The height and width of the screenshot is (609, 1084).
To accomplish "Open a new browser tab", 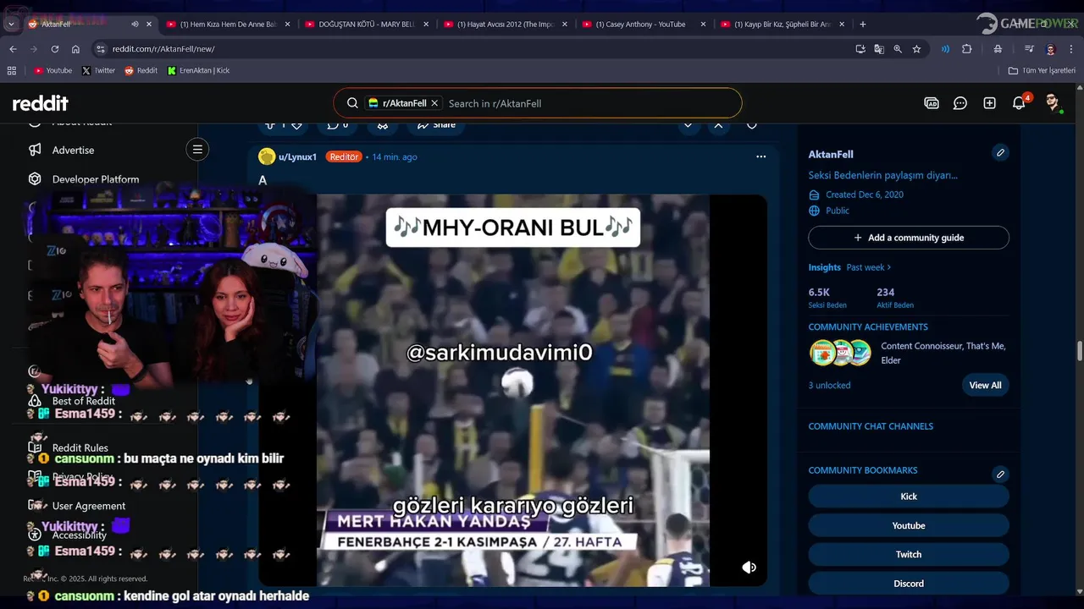I will click(863, 25).
